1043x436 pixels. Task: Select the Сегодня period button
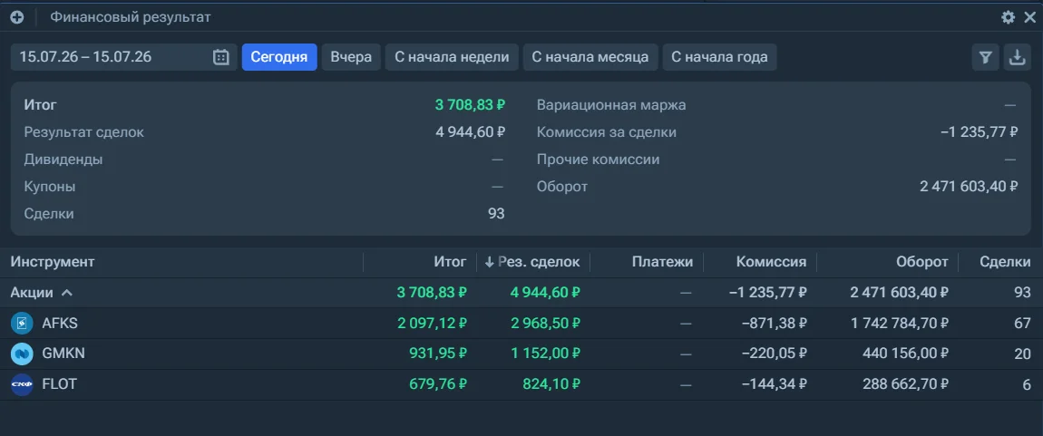click(279, 57)
